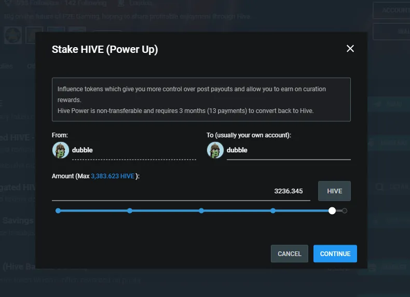Click the white slider handle
This screenshot has height=297, width=410.
[332, 210]
